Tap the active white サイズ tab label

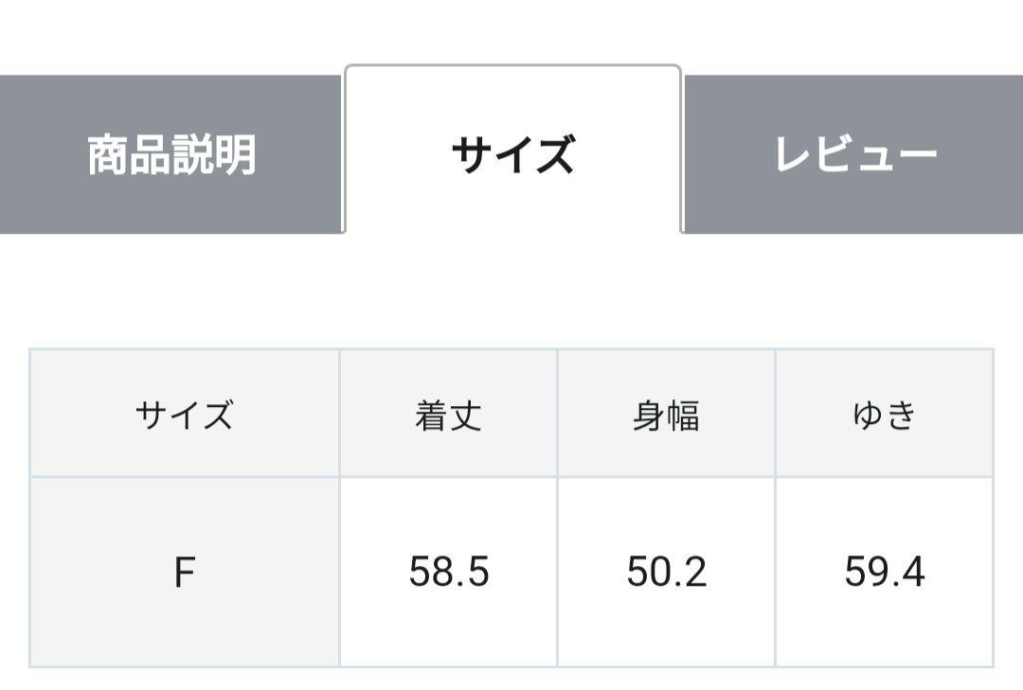coord(512,154)
